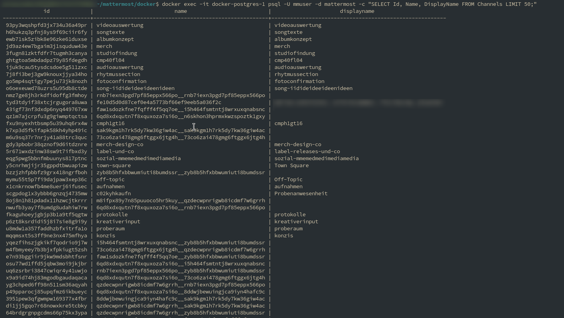Click 'label-und-co' in the name column
The image size is (564, 318).
coord(115,151)
